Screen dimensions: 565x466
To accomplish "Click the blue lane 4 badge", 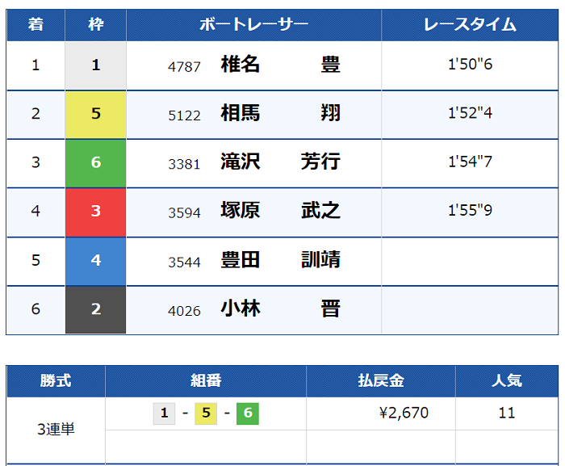I will (x=95, y=260).
